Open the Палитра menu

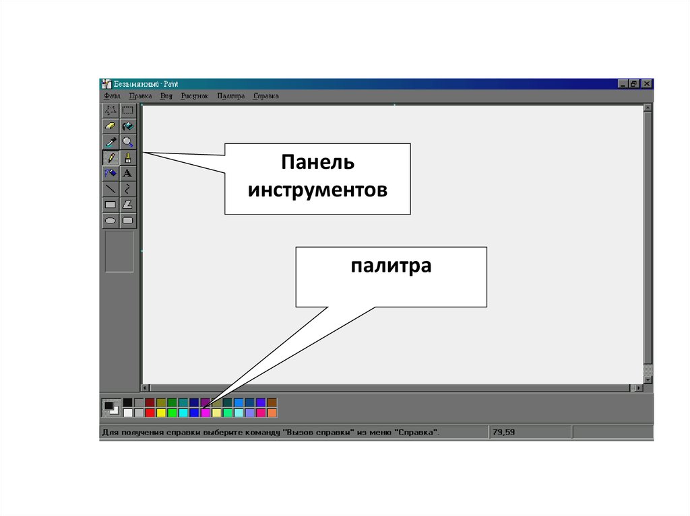230,96
